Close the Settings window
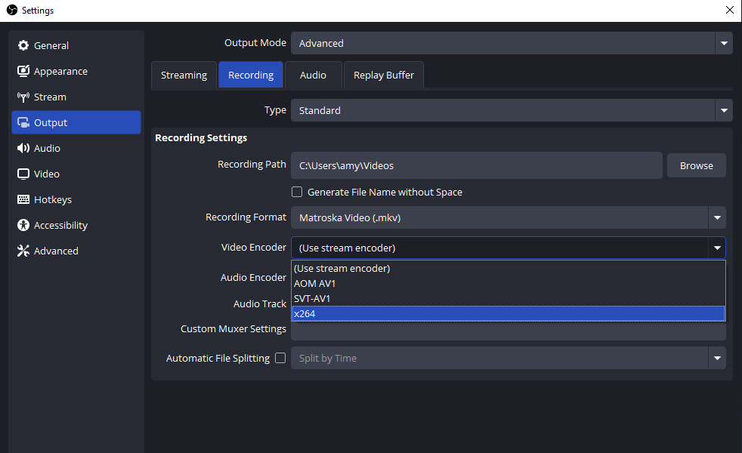 tap(730, 10)
